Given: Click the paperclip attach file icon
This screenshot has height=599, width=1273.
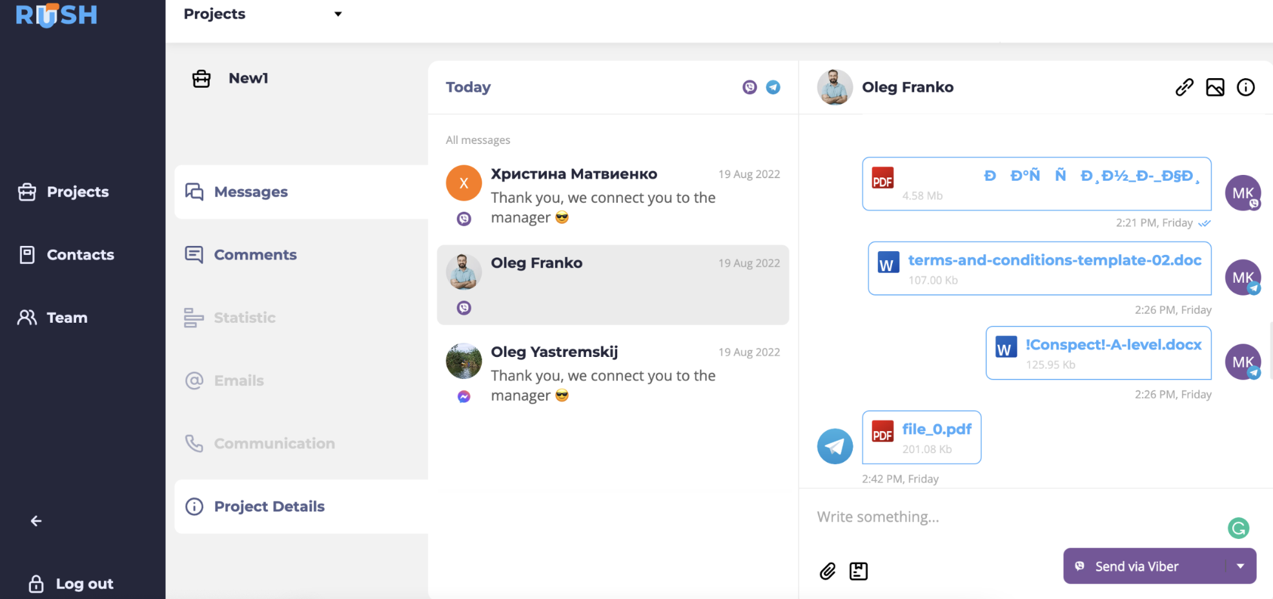Looking at the screenshot, I should [828, 571].
